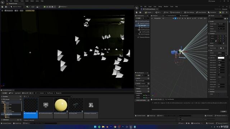Click the green Play button in the main toolbar
The image size is (230, 129).
45,7
